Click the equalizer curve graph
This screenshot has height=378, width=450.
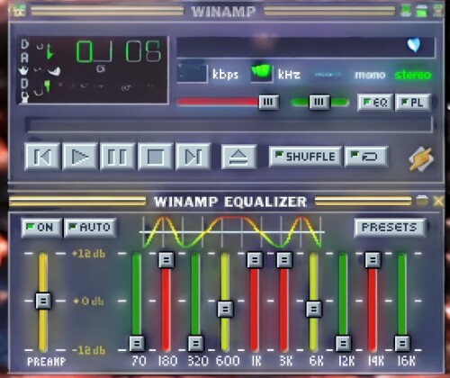(x=232, y=231)
